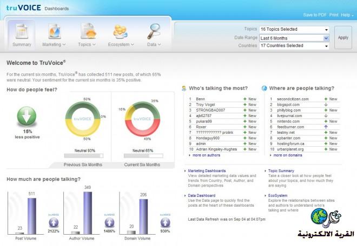Click the Current Six Months donut chart
The width and height of the screenshot is (357, 246).
(x=142, y=119)
